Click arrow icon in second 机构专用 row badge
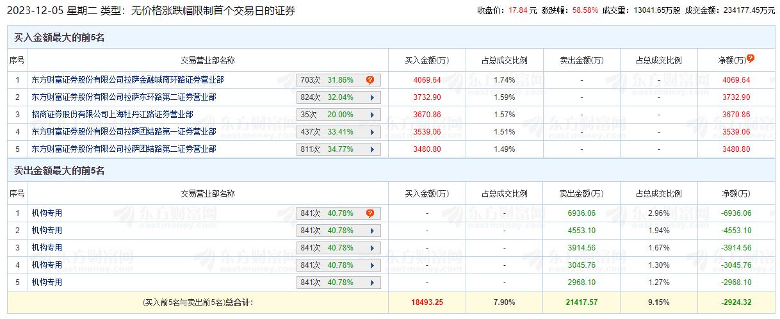The width and height of the screenshot is (780, 319). (x=371, y=231)
